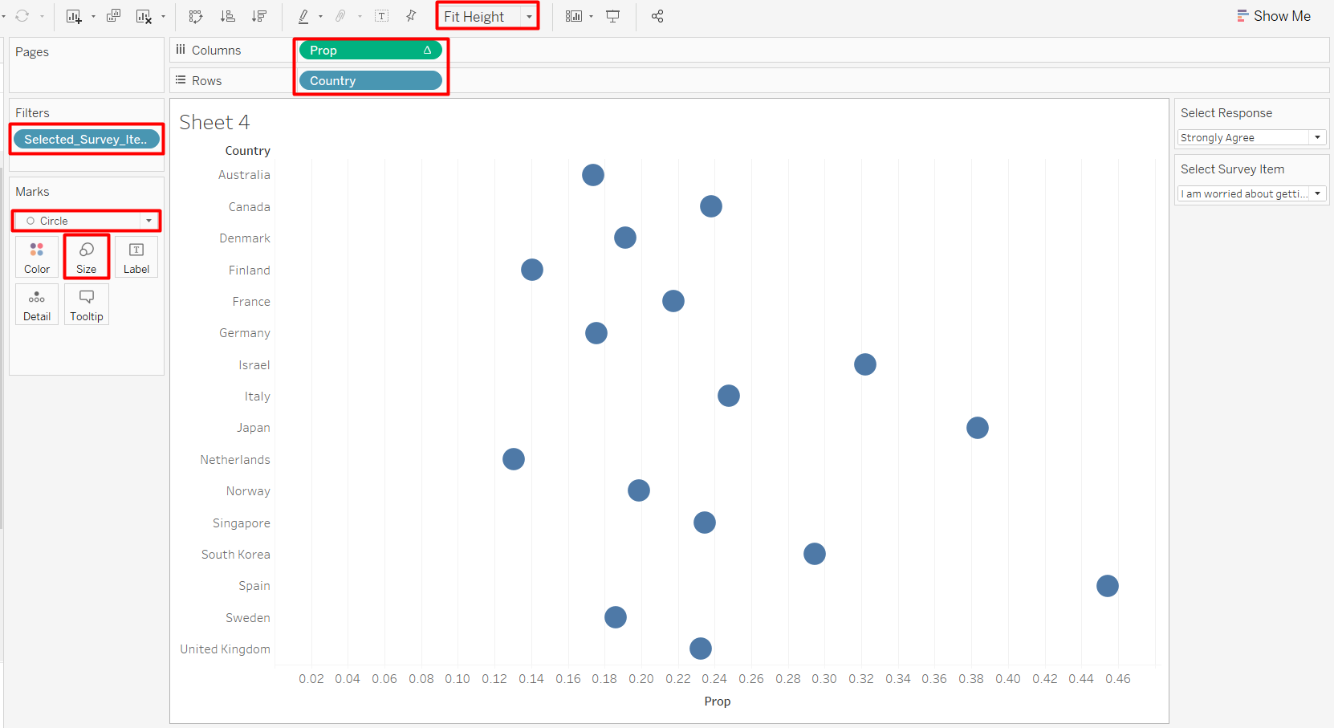
Task: Open the Strongly Agree response dropdown
Action: click(1251, 137)
